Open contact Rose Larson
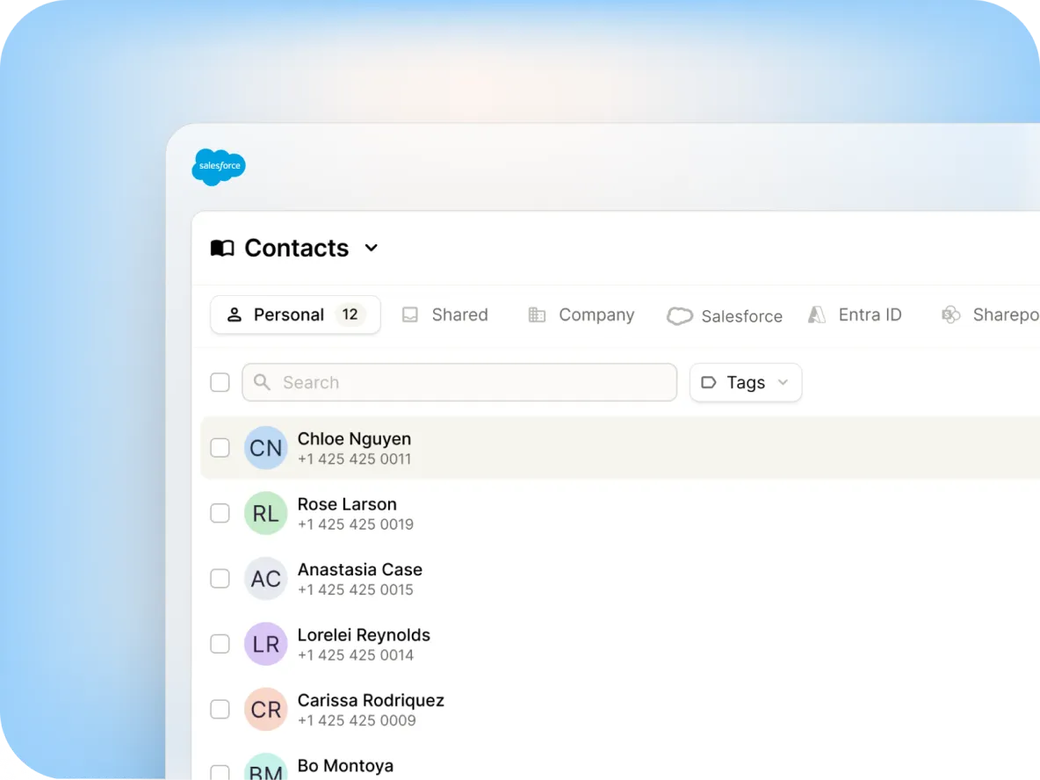Screen dimensions: 1040x780 [347, 504]
